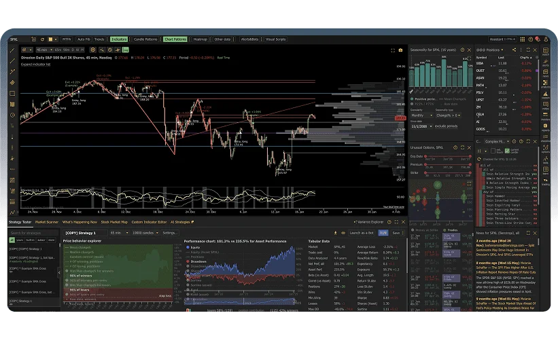Image resolution: width=558 pixels, height=347 pixels.
Task: Click the refresh icon next to SPXL symbol
Action: point(42,39)
